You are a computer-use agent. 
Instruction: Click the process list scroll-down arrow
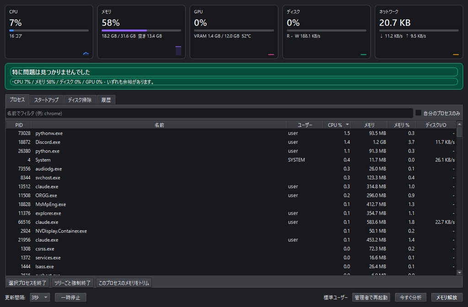(x=459, y=272)
